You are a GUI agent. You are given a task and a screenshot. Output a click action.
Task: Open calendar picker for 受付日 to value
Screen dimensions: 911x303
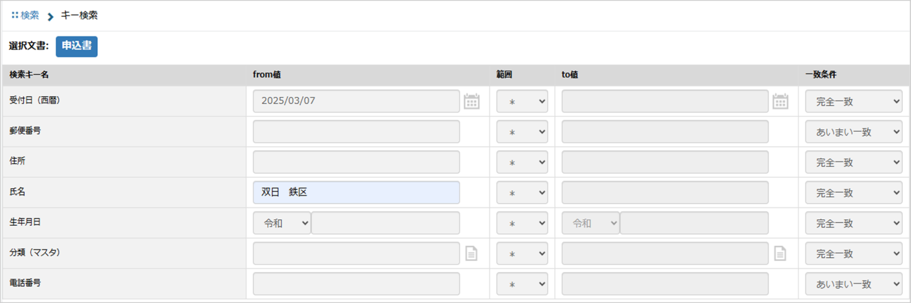780,101
